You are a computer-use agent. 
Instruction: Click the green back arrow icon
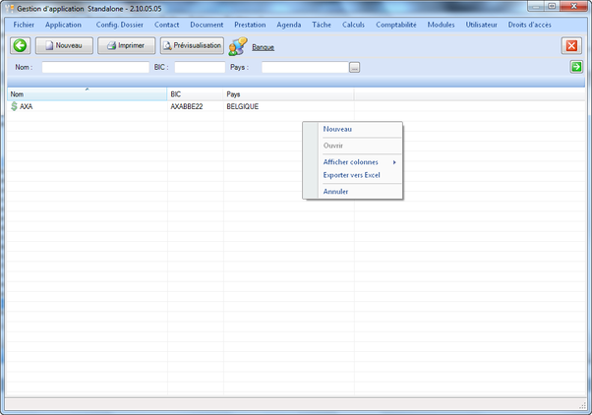pos(19,45)
